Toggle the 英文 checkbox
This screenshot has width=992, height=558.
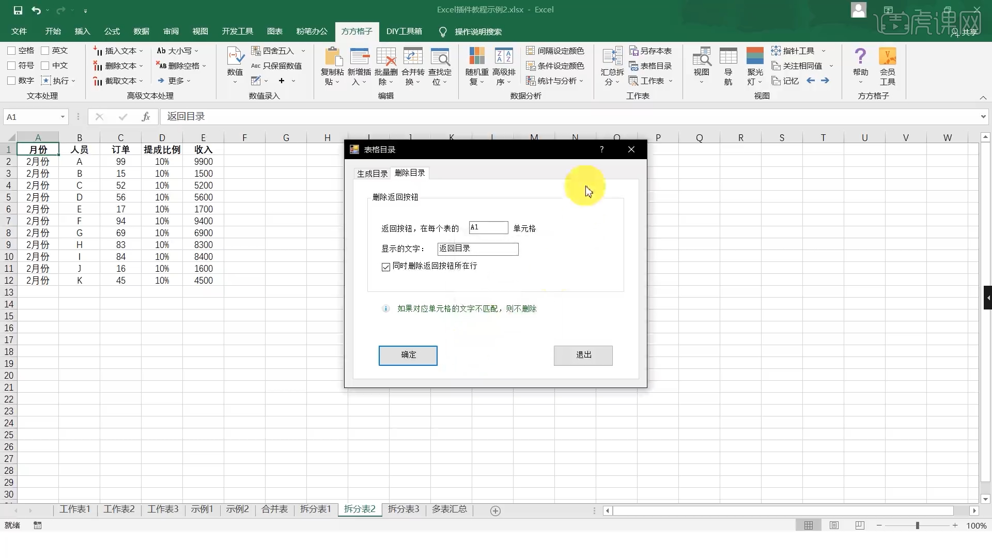[45, 51]
